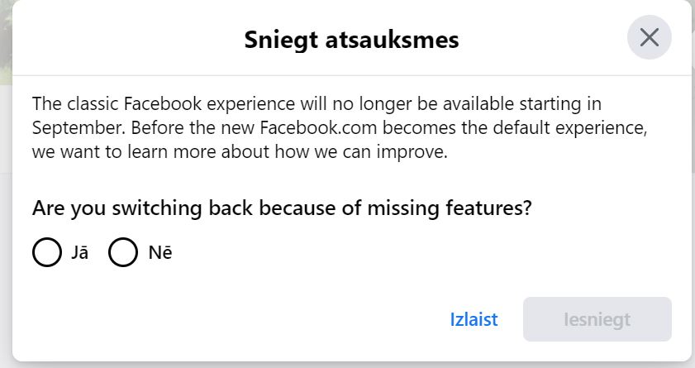Image resolution: width=695 pixels, height=368 pixels.
Task: Click the blue Izlaist text
Action: pos(474,319)
